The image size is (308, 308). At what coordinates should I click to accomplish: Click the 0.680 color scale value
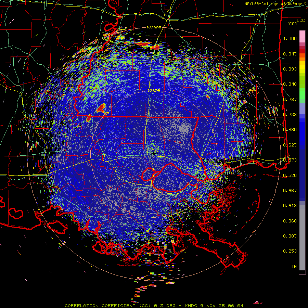click(290, 130)
